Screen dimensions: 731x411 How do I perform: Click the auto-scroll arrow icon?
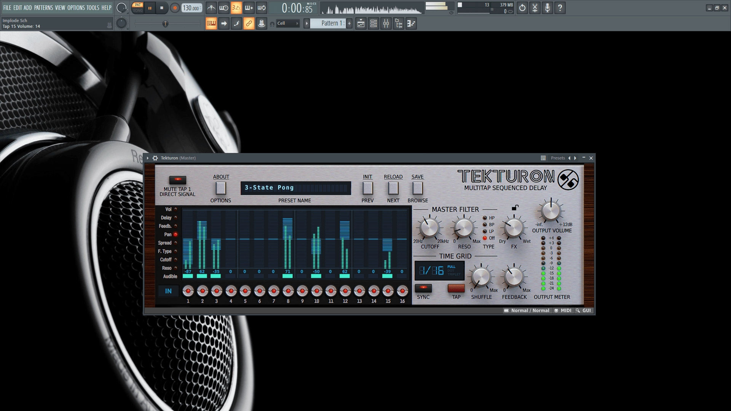click(x=224, y=24)
